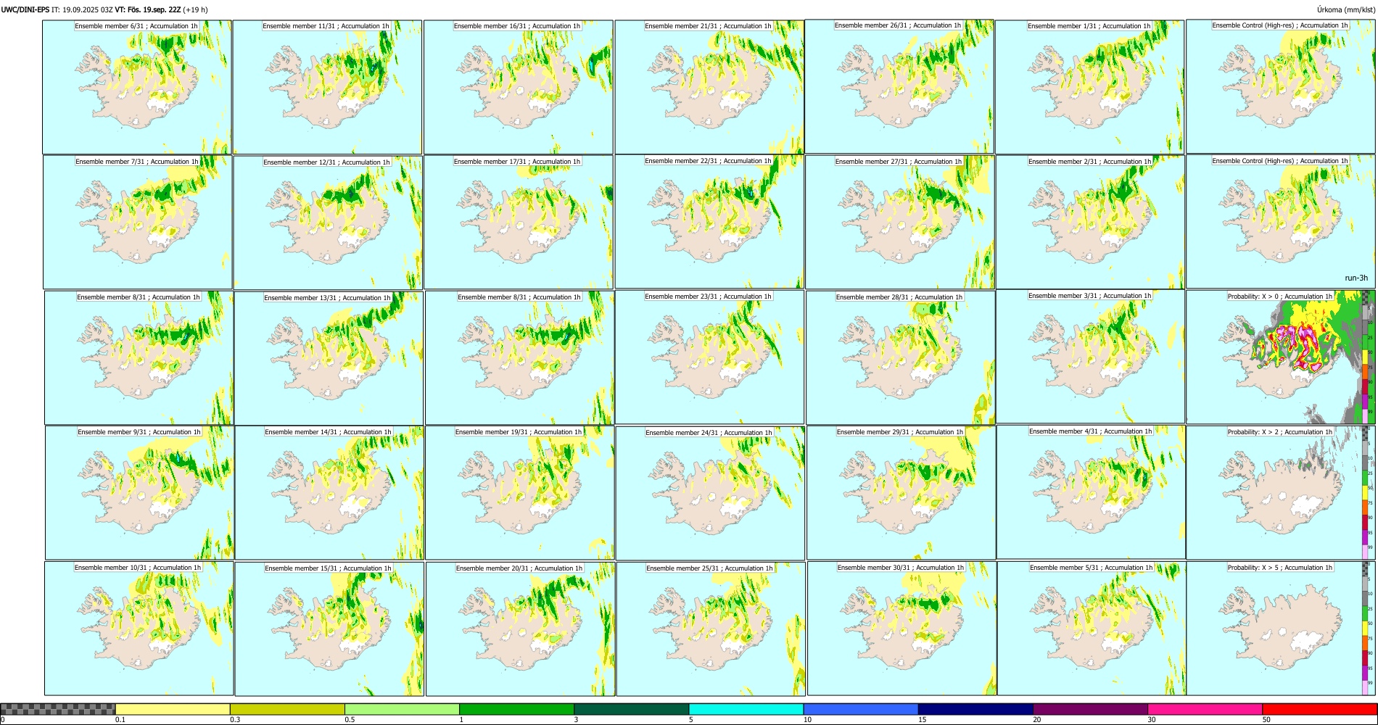The height and width of the screenshot is (725, 1378).
Task: Click the 'VT: Fös. 19.sep. 22Z' valid time text
Action: [x=148, y=9]
